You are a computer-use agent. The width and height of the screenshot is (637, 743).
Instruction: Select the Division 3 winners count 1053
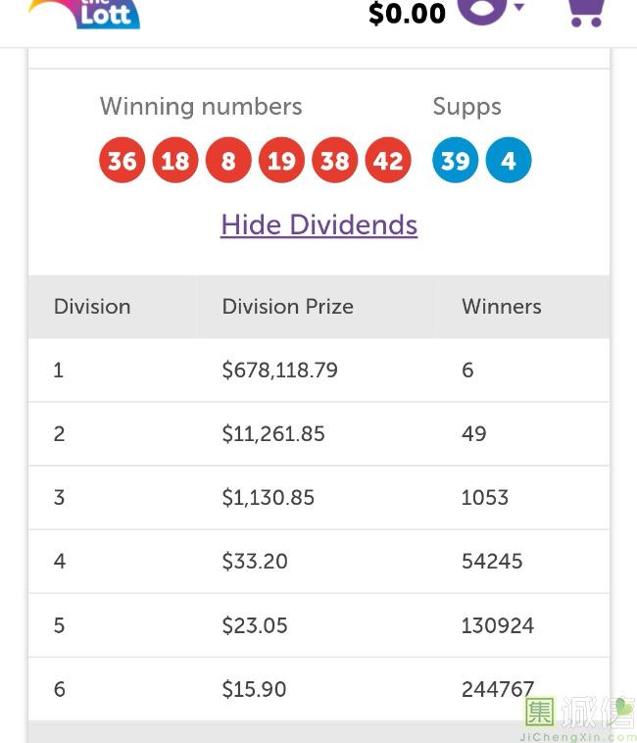tap(484, 498)
